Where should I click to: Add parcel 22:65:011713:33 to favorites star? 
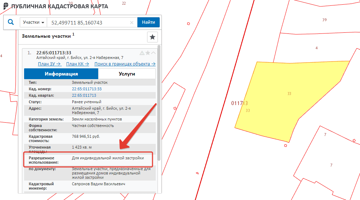[148, 53]
